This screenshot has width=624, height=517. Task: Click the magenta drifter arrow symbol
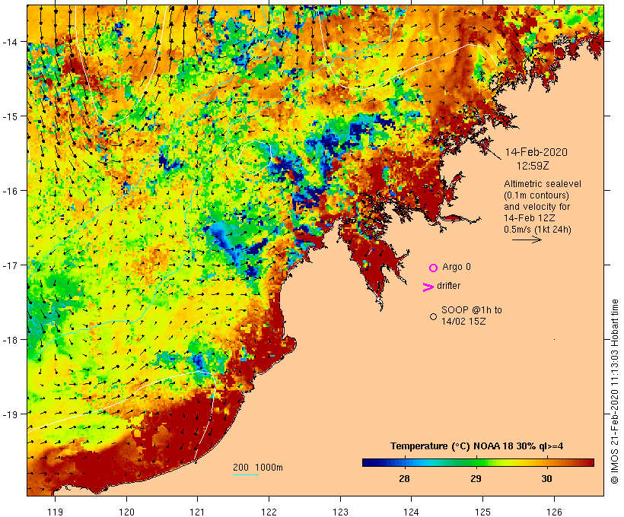pos(428,287)
